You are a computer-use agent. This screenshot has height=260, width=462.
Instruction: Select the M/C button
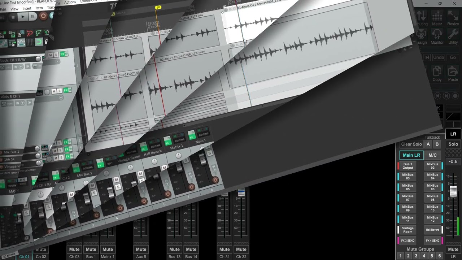coord(432,155)
